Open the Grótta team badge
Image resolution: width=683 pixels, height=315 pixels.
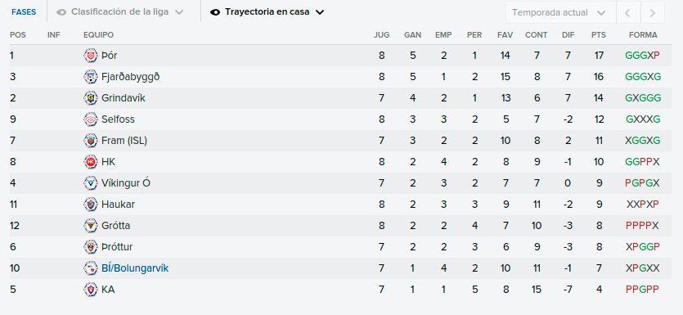91,226
